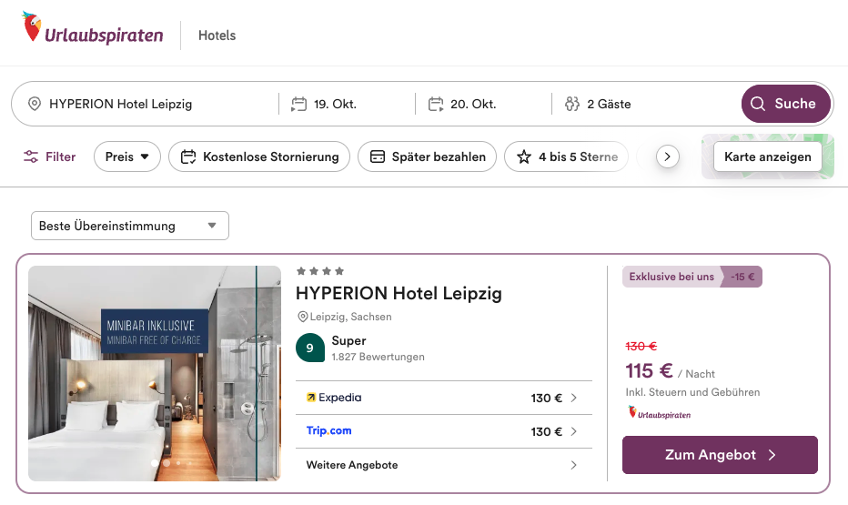
Task: Open the Preis dropdown
Action: pos(126,157)
